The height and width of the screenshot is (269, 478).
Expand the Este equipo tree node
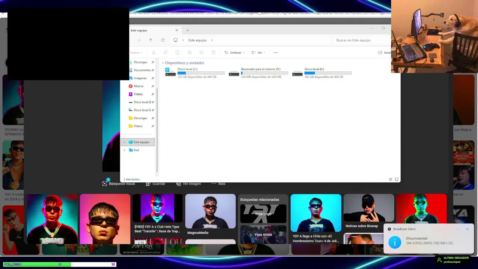tap(124, 142)
